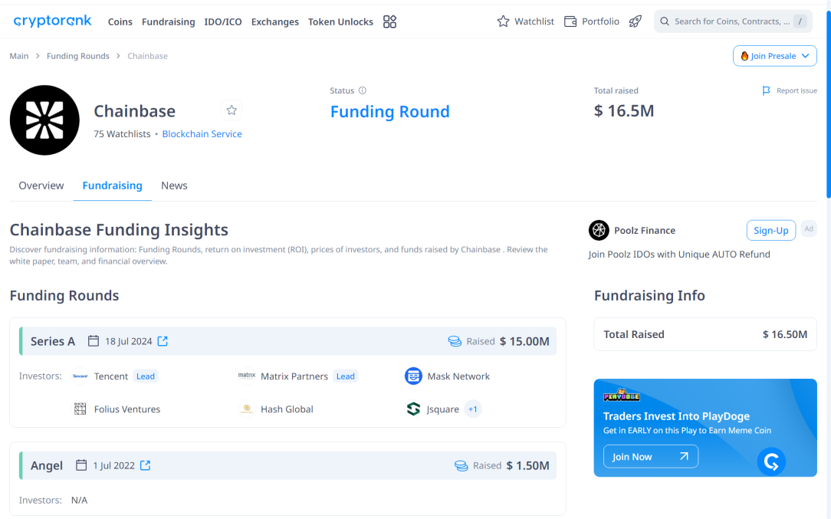Viewport: 831px width, 519px height.
Task: Click the Ad label badge
Action: pos(809,229)
